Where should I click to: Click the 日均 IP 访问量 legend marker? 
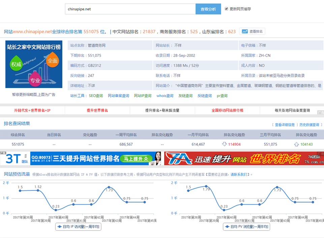point(60,227)
